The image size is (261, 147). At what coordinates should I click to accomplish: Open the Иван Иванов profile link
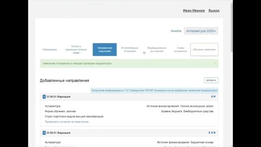click(194, 11)
